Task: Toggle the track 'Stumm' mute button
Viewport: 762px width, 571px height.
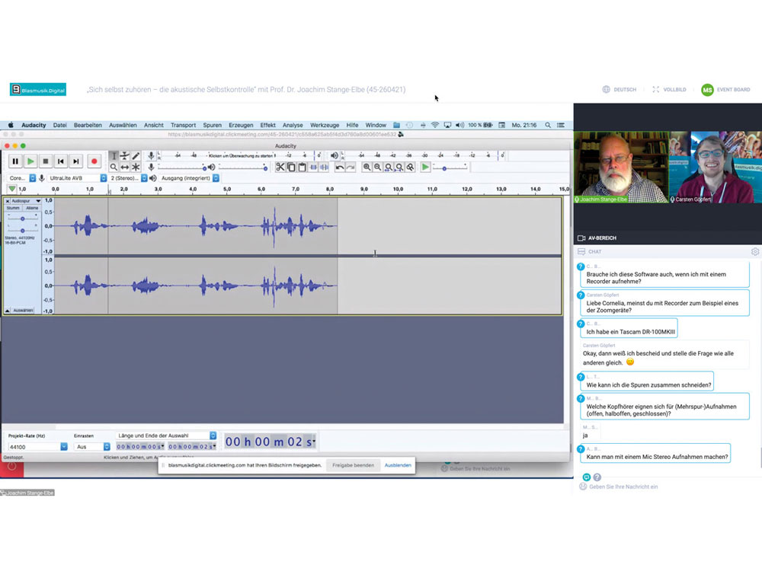Action: [x=13, y=208]
